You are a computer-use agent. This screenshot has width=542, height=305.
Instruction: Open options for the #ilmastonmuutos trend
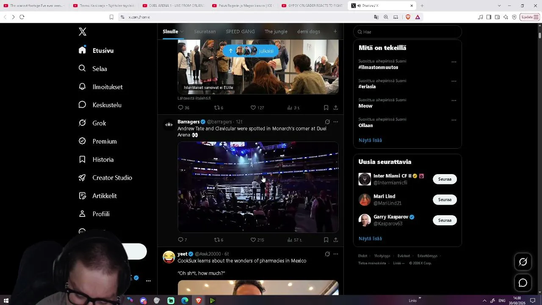tap(454, 62)
